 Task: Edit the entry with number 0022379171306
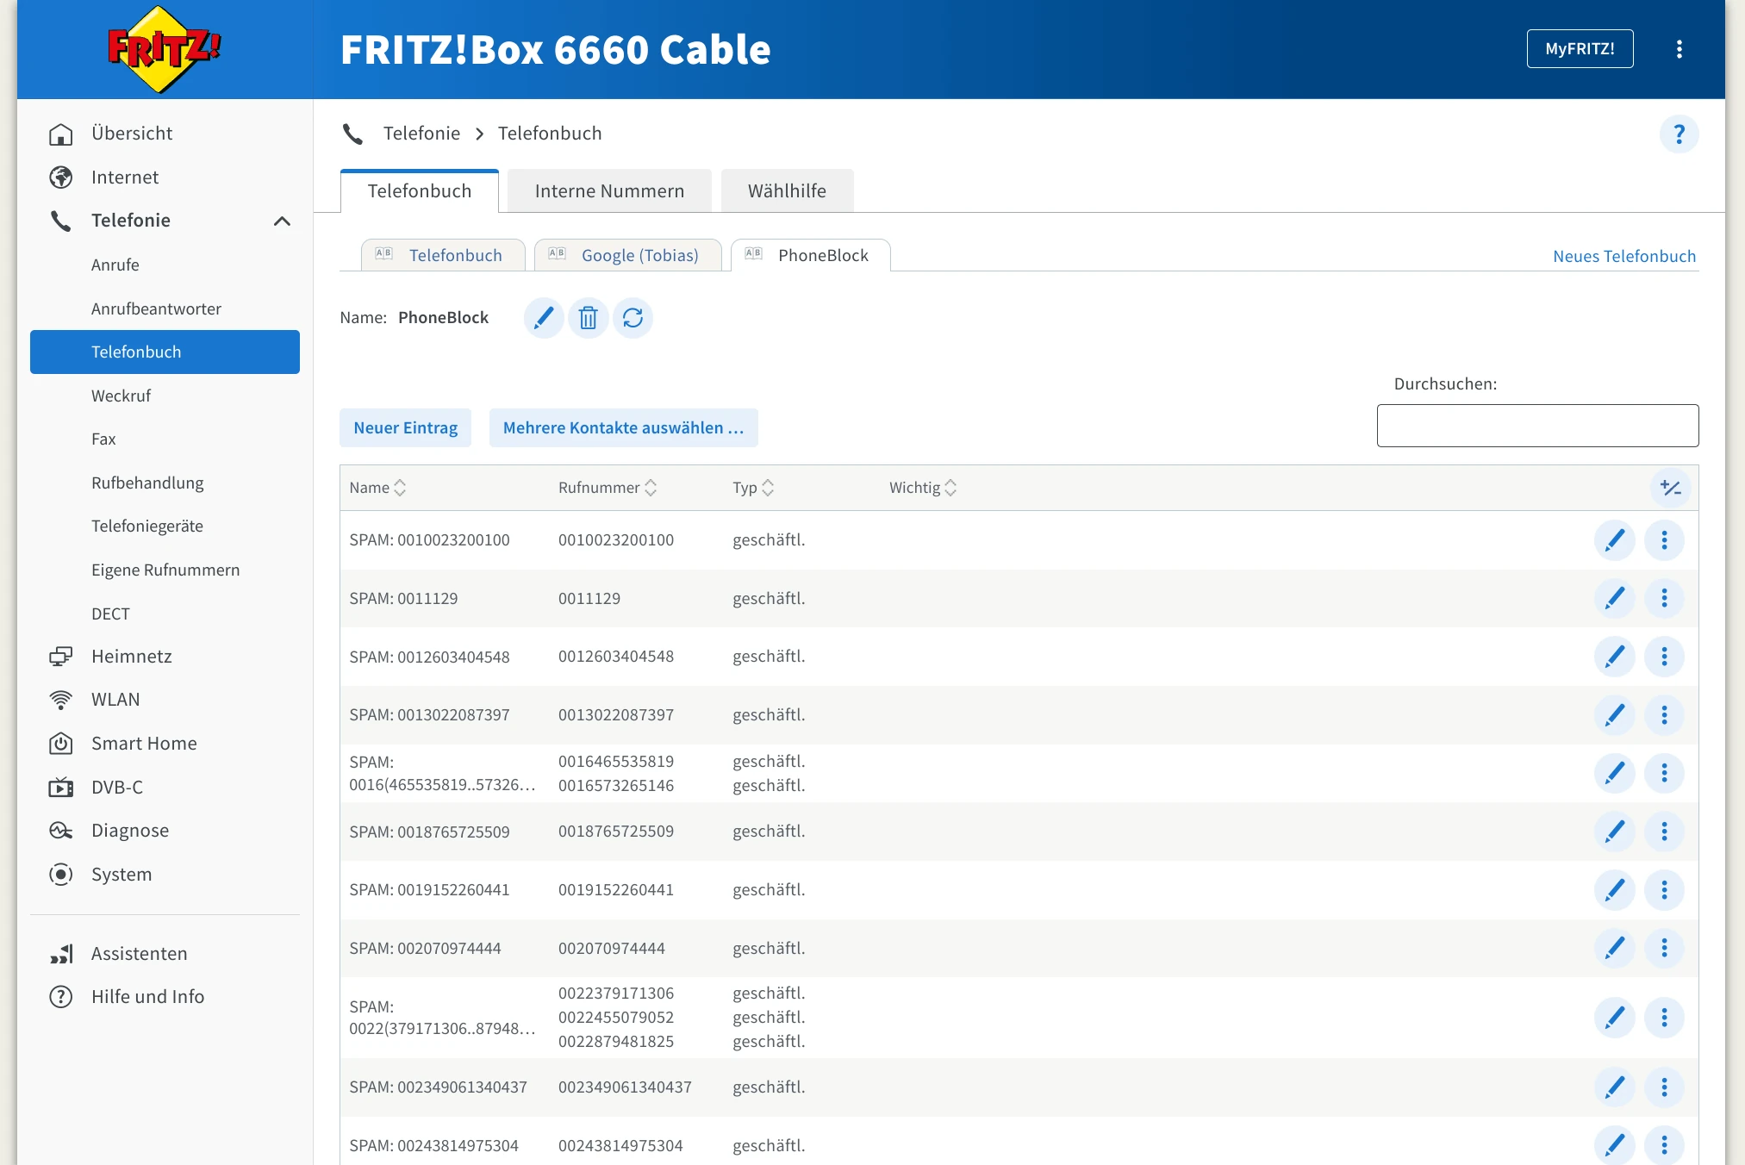coord(1615,1018)
